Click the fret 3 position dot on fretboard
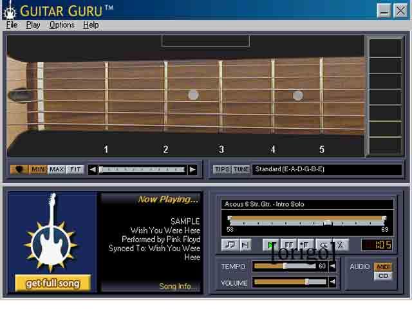The width and height of the screenshot is (412, 309). [x=193, y=95]
